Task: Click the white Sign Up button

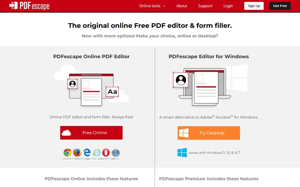Action: 254,6
